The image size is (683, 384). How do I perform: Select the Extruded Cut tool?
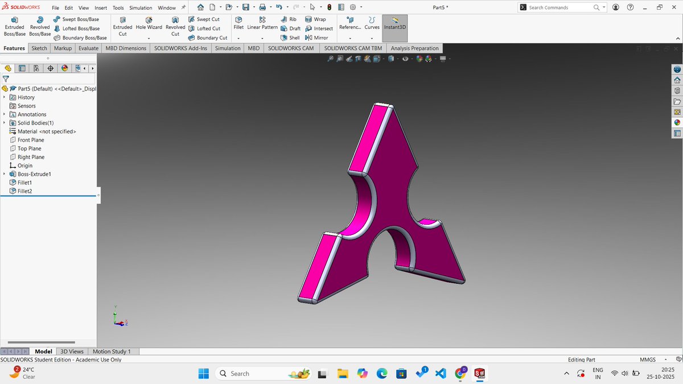click(x=122, y=27)
